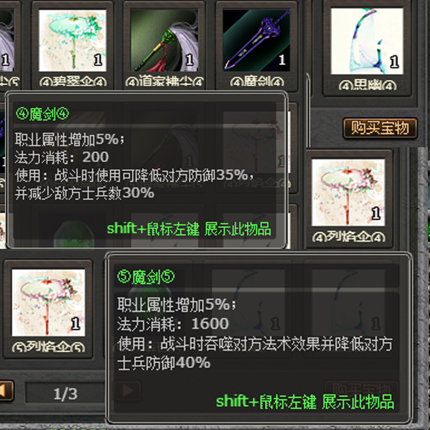Go to the previous page with the left arrow
This screenshot has height=430, width=430.
(6, 391)
